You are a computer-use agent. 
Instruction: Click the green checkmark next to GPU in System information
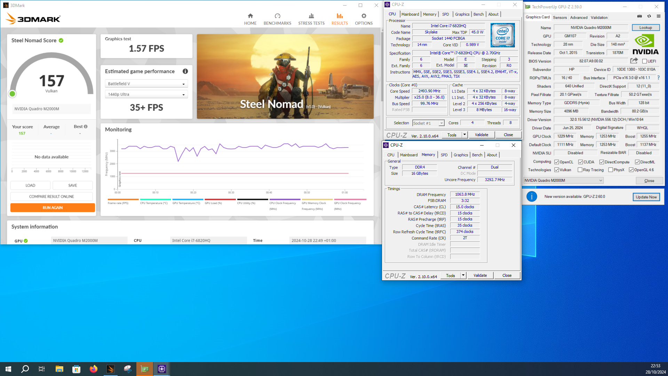26,241
